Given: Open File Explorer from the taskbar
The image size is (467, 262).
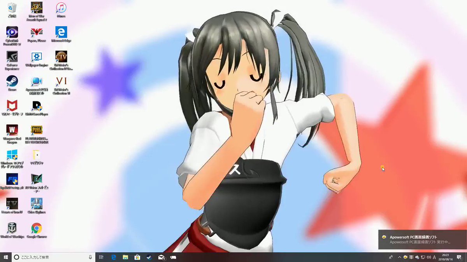Looking at the screenshot, I should pyautogui.click(x=125, y=257).
